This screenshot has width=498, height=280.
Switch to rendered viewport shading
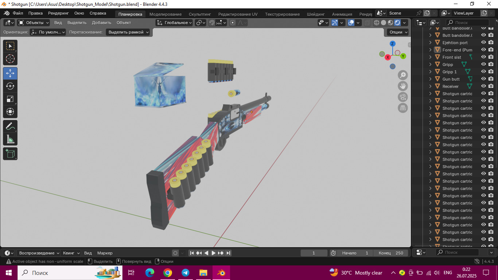coord(397,23)
